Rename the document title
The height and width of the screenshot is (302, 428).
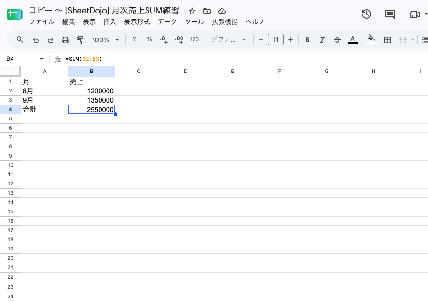click(104, 11)
